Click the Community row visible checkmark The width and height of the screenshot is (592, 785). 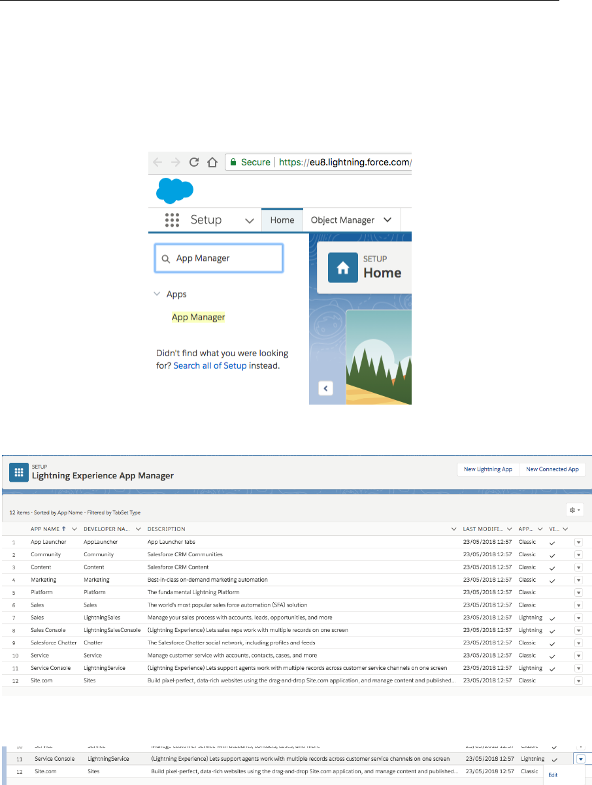click(x=552, y=555)
